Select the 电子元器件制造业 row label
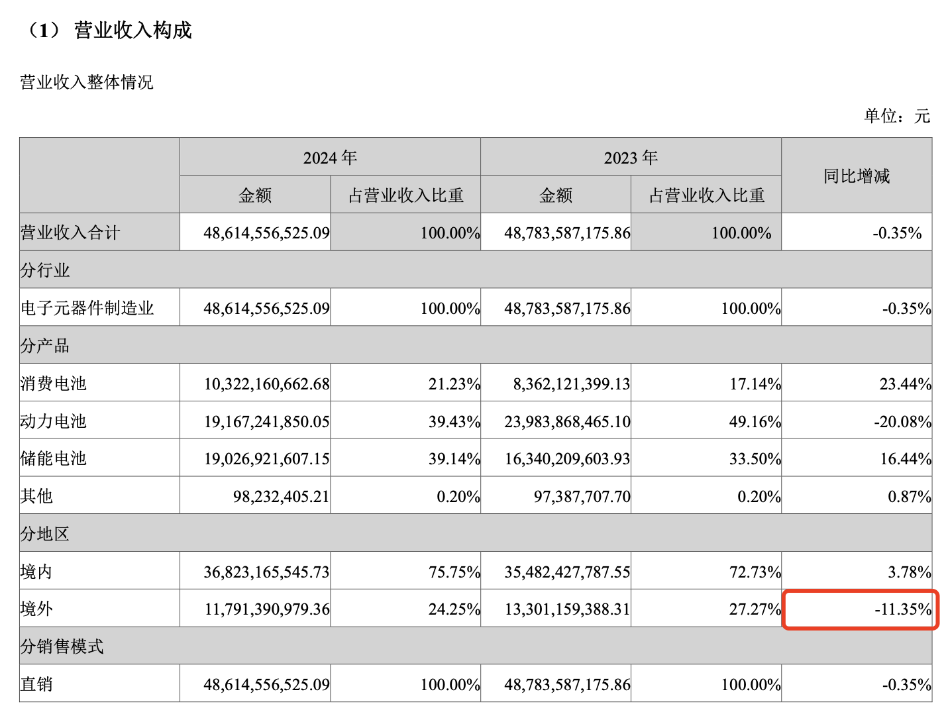The width and height of the screenshot is (946, 714). point(87,308)
